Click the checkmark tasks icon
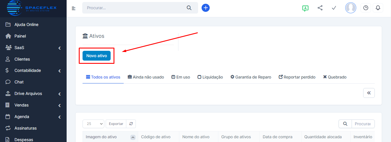Screen dimensions: 391x142 pos(334,8)
